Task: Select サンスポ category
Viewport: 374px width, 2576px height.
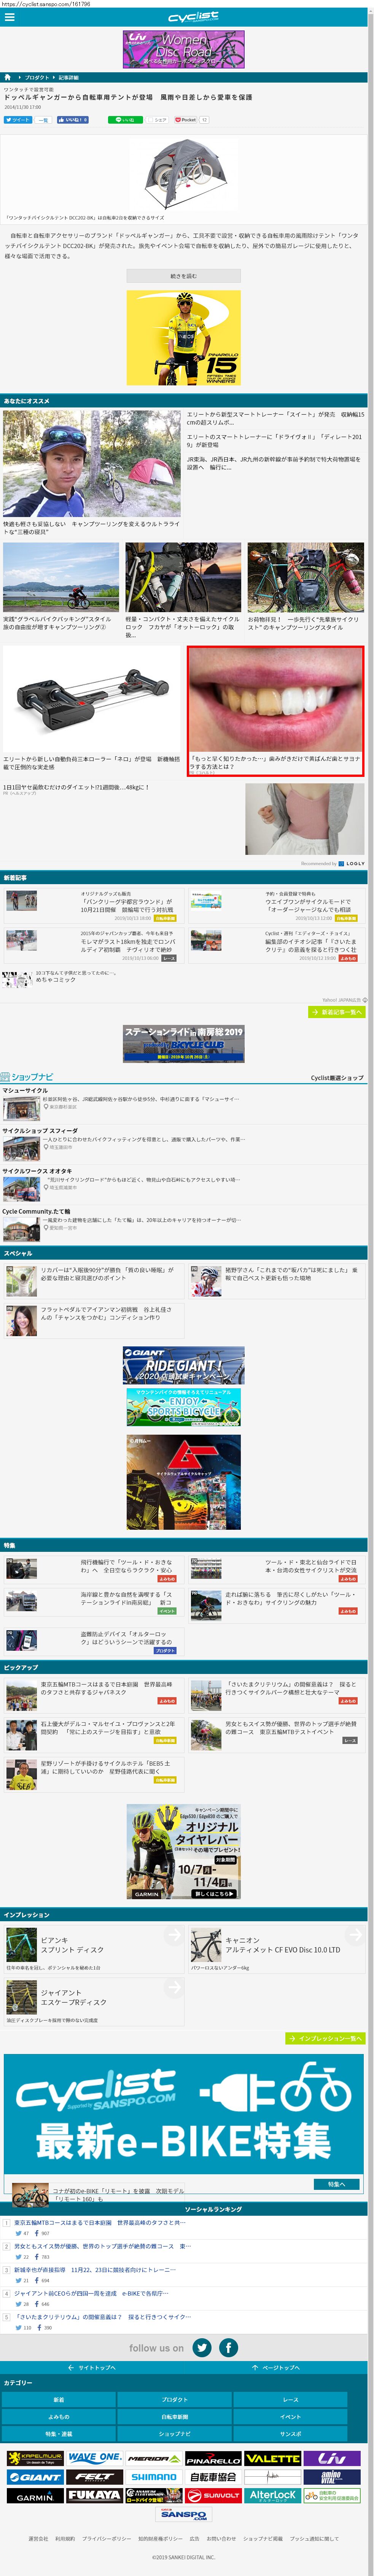Action: click(x=291, y=2434)
